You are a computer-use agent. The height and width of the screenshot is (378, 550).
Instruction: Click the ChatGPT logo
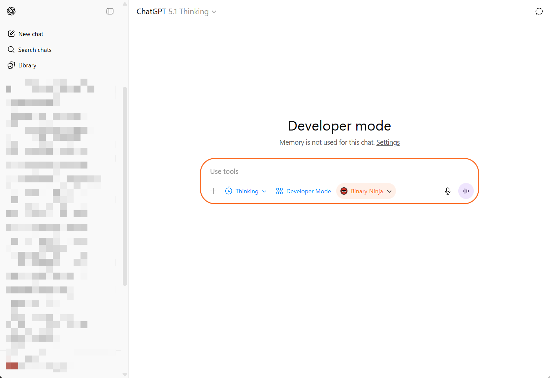click(x=11, y=11)
